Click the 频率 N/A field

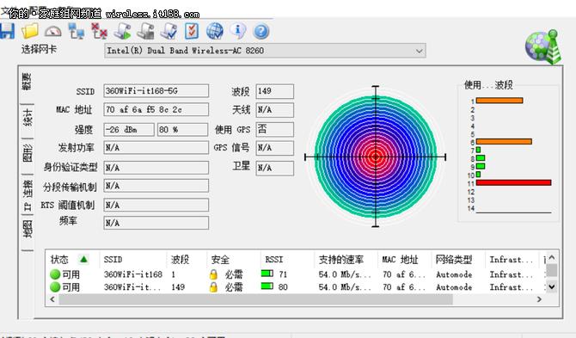point(156,223)
